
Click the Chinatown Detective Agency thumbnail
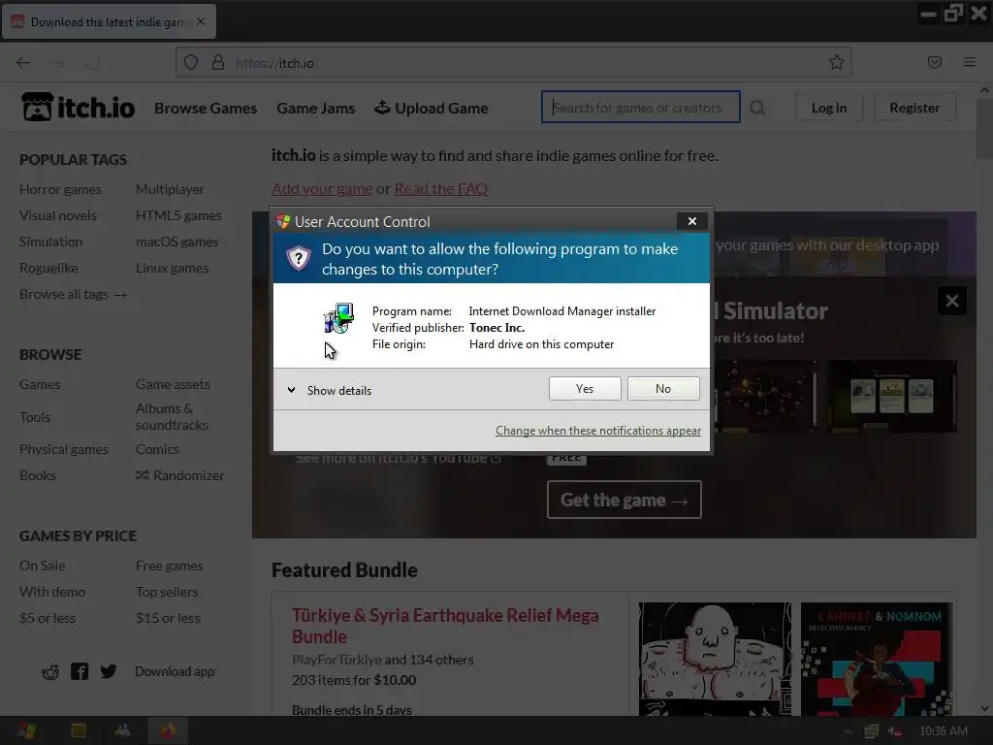tap(877, 659)
